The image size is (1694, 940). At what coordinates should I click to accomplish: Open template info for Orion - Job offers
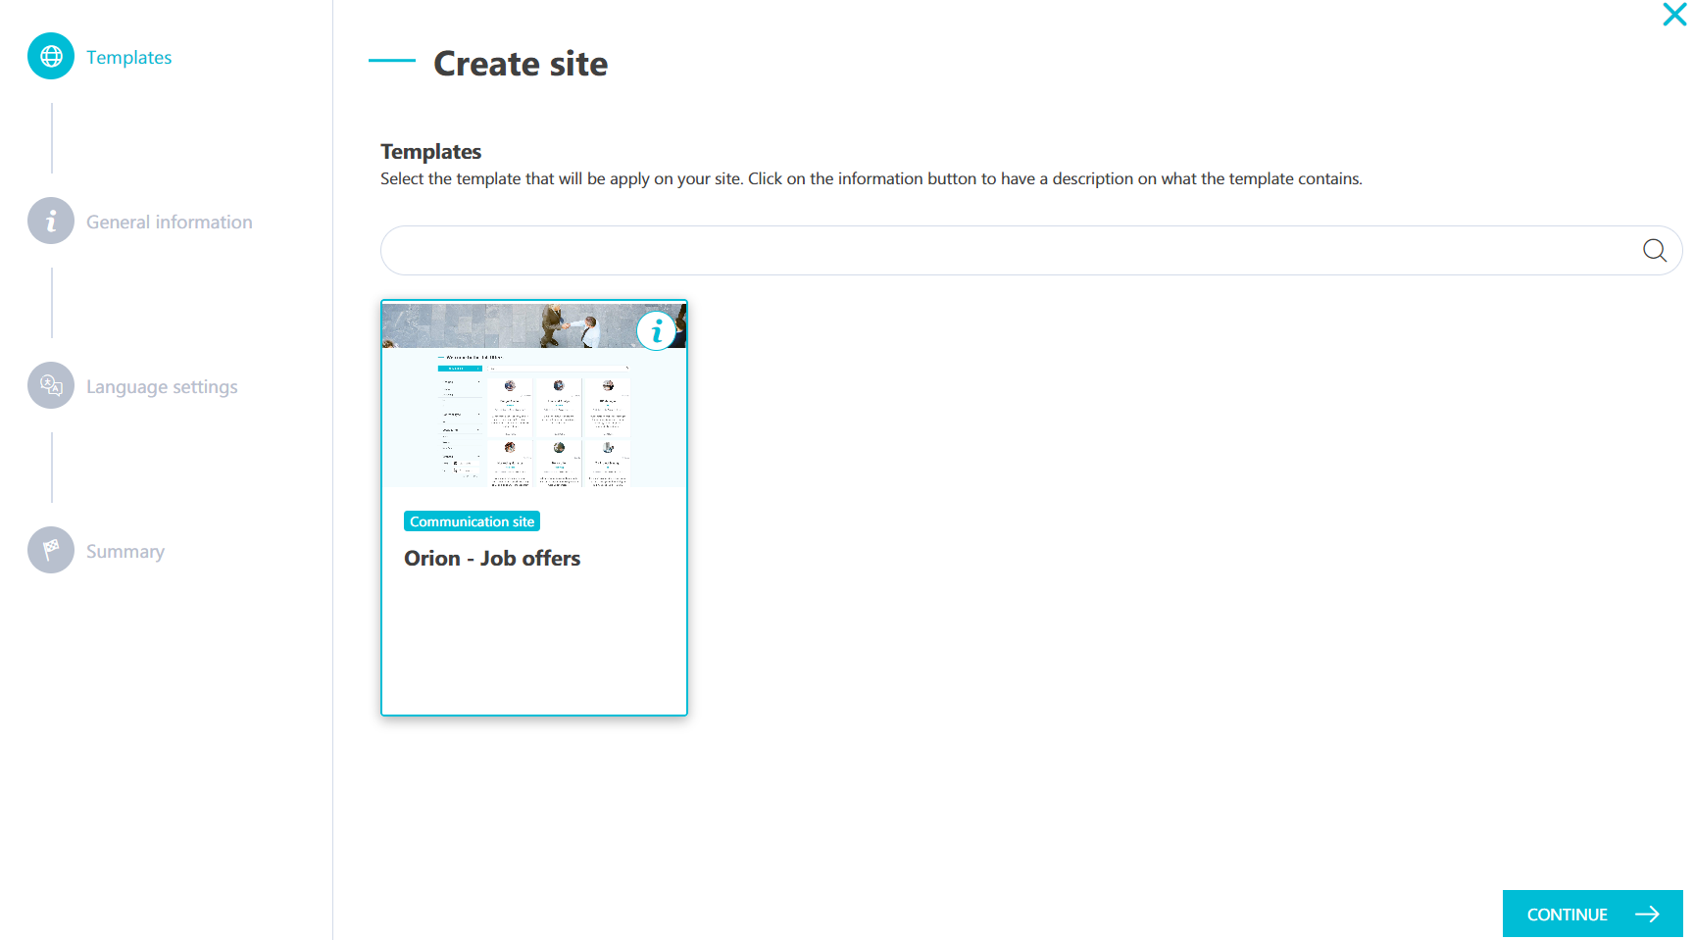[657, 331]
